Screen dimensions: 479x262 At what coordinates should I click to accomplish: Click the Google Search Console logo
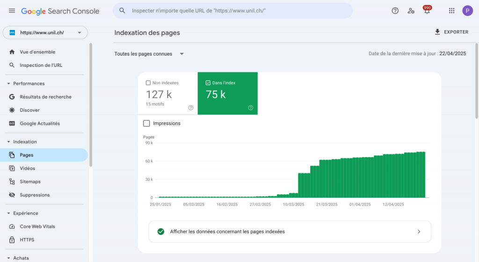(60, 11)
